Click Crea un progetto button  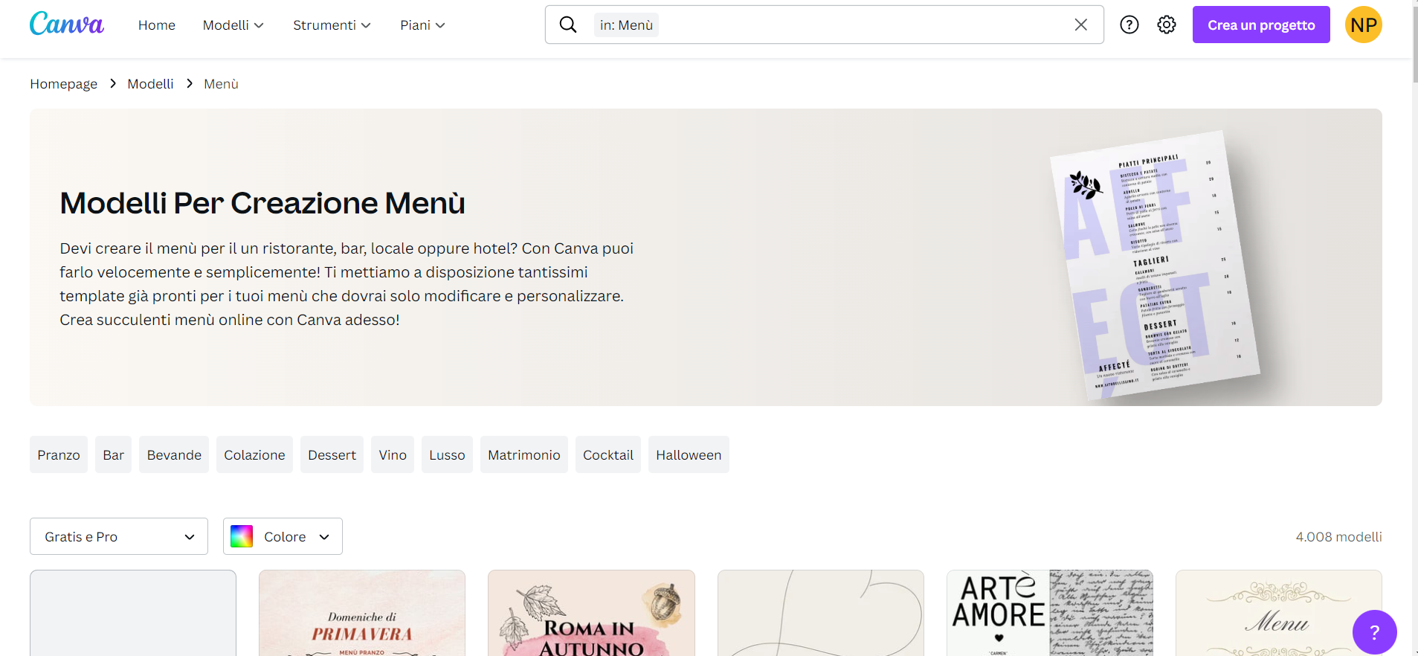pyautogui.click(x=1261, y=25)
